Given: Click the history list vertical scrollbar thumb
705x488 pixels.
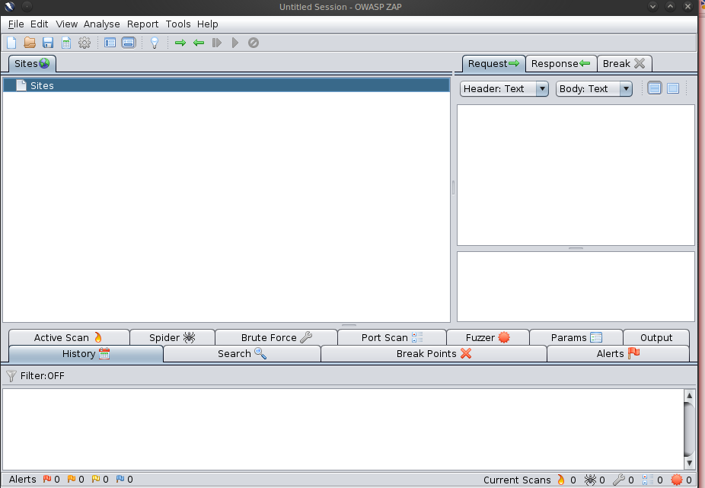Looking at the screenshot, I should 689,429.
